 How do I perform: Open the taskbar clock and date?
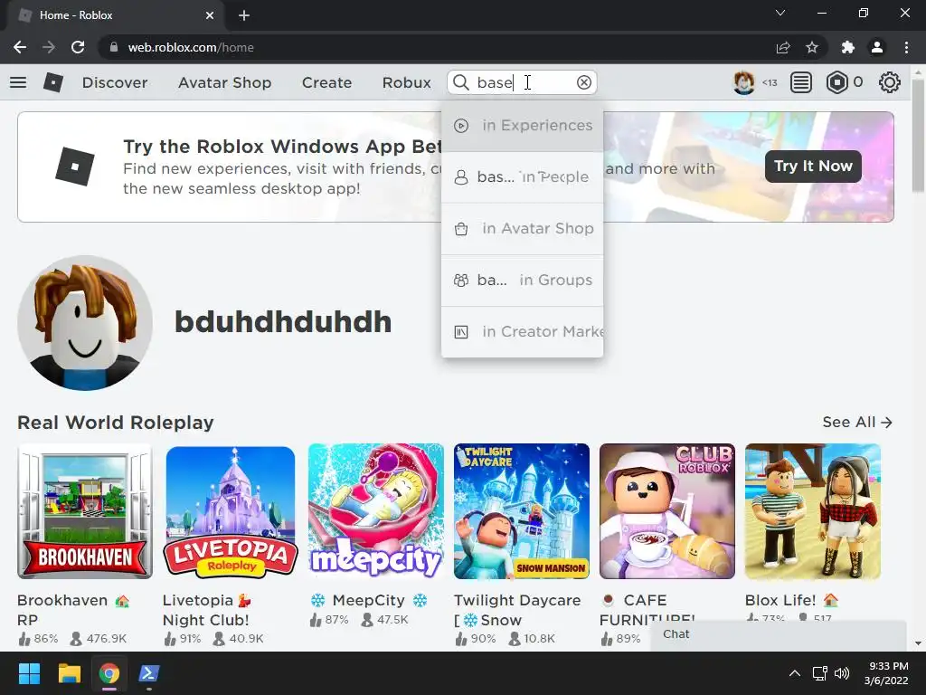886,673
